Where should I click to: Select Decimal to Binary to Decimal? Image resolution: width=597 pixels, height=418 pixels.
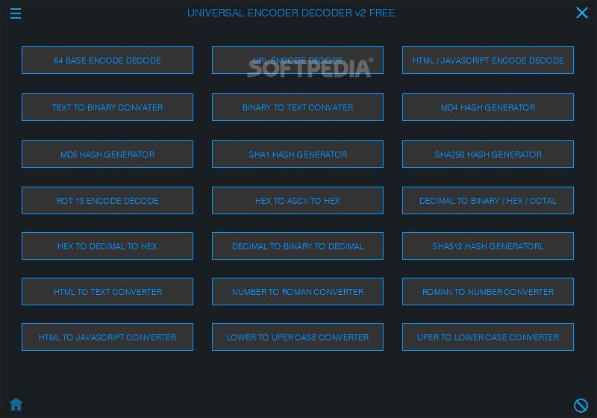click(298, 246)
